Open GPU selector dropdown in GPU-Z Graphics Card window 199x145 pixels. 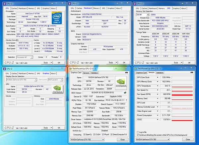click(87, 140)
